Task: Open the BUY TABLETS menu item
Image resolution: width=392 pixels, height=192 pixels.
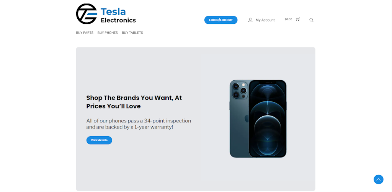Action: (132, 33)
